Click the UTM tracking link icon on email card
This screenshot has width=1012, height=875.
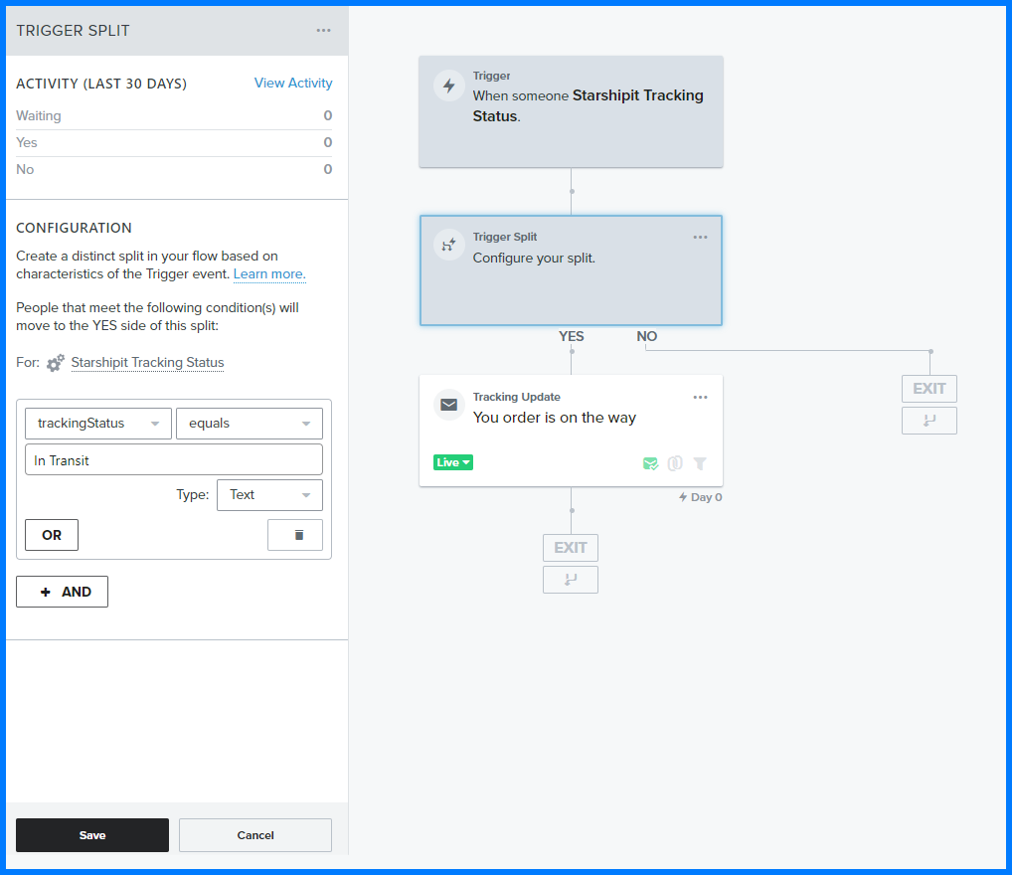click(x=675, y=463)
